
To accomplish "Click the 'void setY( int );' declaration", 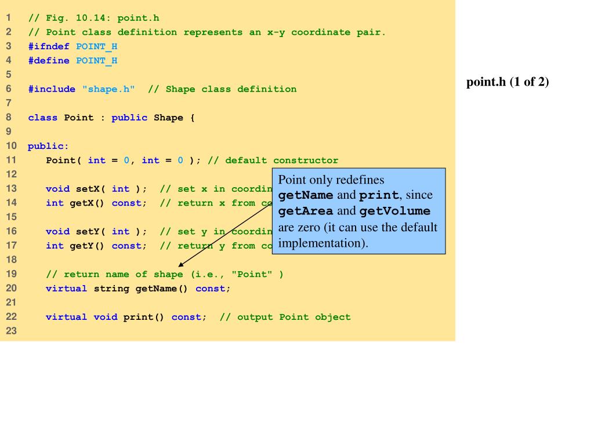I will pyautogui.click(x=96, y=232).
